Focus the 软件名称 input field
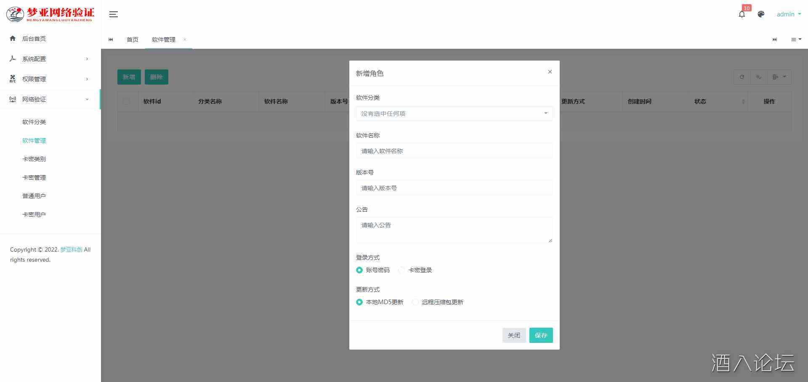This screenshot has height=382, width=808. [x=454, y=151]
